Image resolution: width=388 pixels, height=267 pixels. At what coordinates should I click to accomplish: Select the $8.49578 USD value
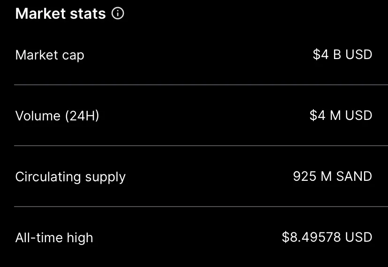pos(327,237)
